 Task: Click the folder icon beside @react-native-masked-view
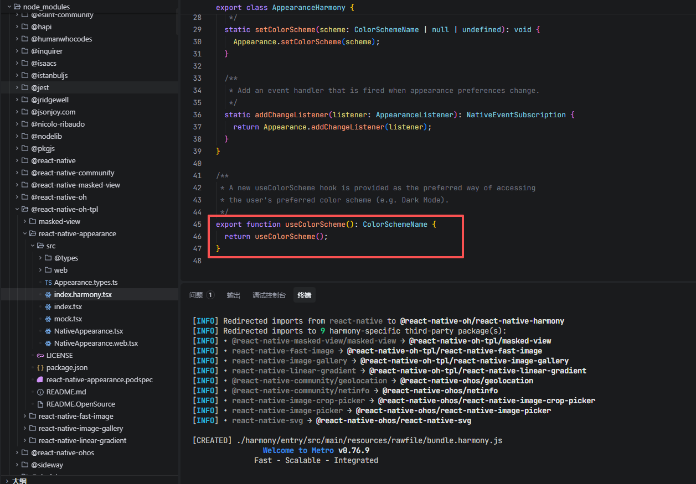click(x=25, y=185)
